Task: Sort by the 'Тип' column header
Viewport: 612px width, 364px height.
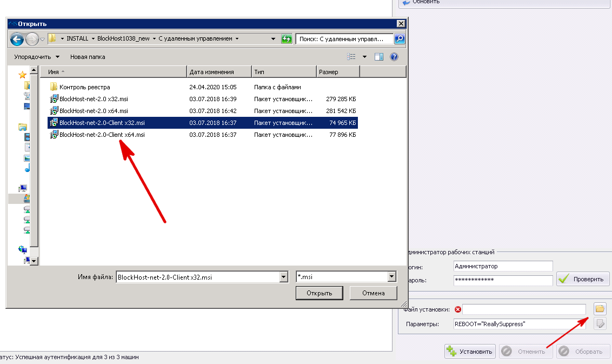Action: pos(284,72)
